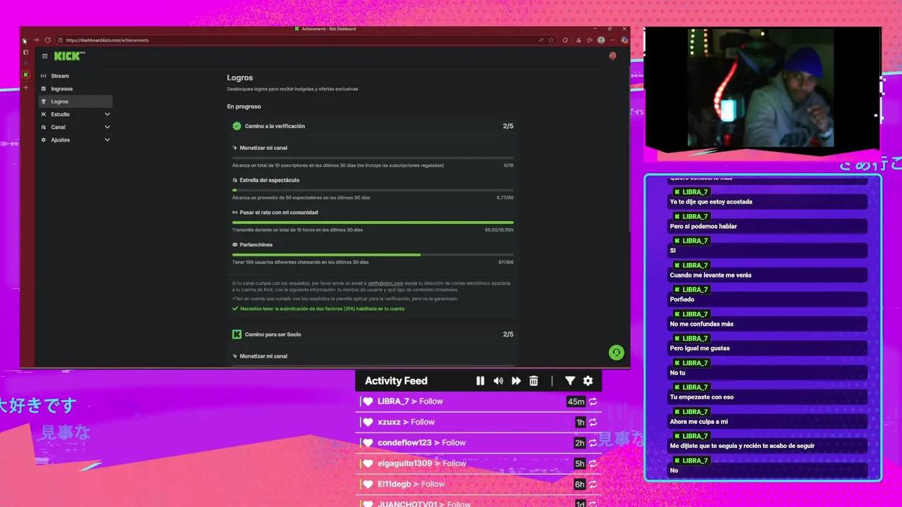
Task: Click the Pasar el rato progress bar
Action: [373, 223]
